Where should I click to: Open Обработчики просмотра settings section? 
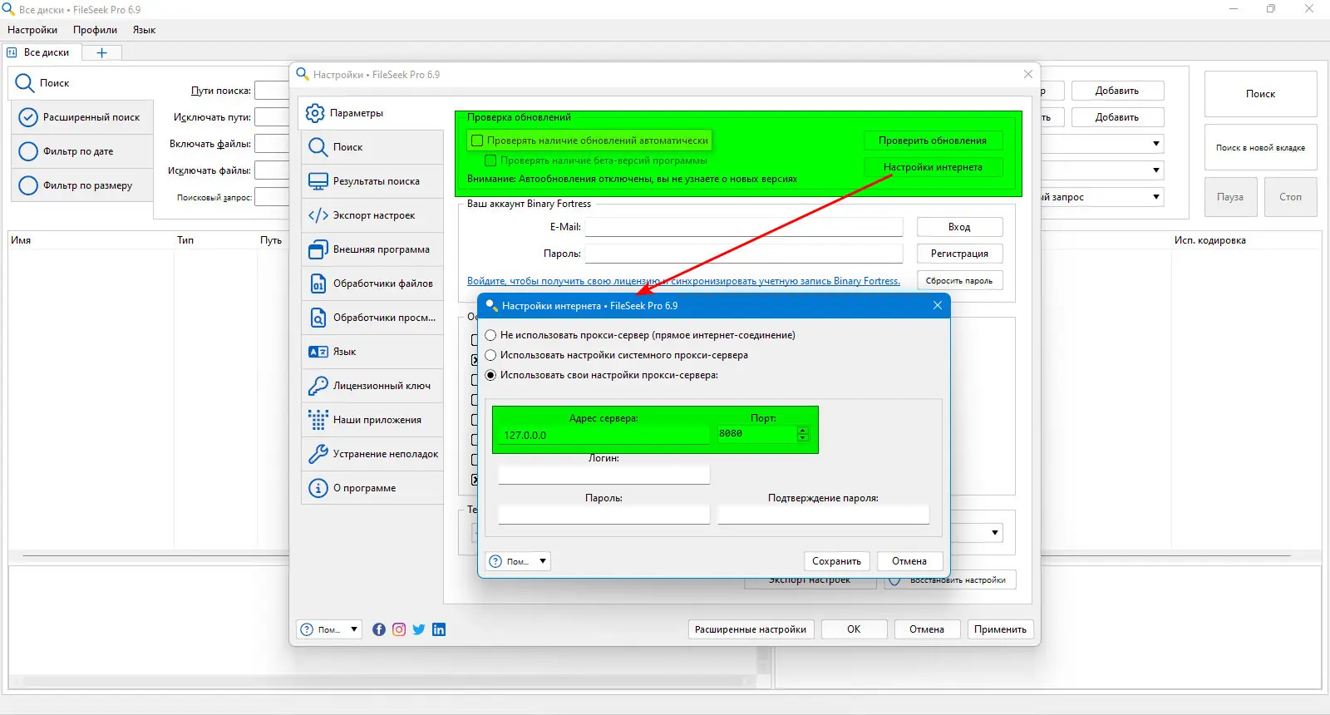[372, 318]
